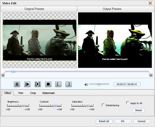Click the Output Preview video image
Image resolution: width=155 pixels, height=127 pixels.
(x=115, y=40)
